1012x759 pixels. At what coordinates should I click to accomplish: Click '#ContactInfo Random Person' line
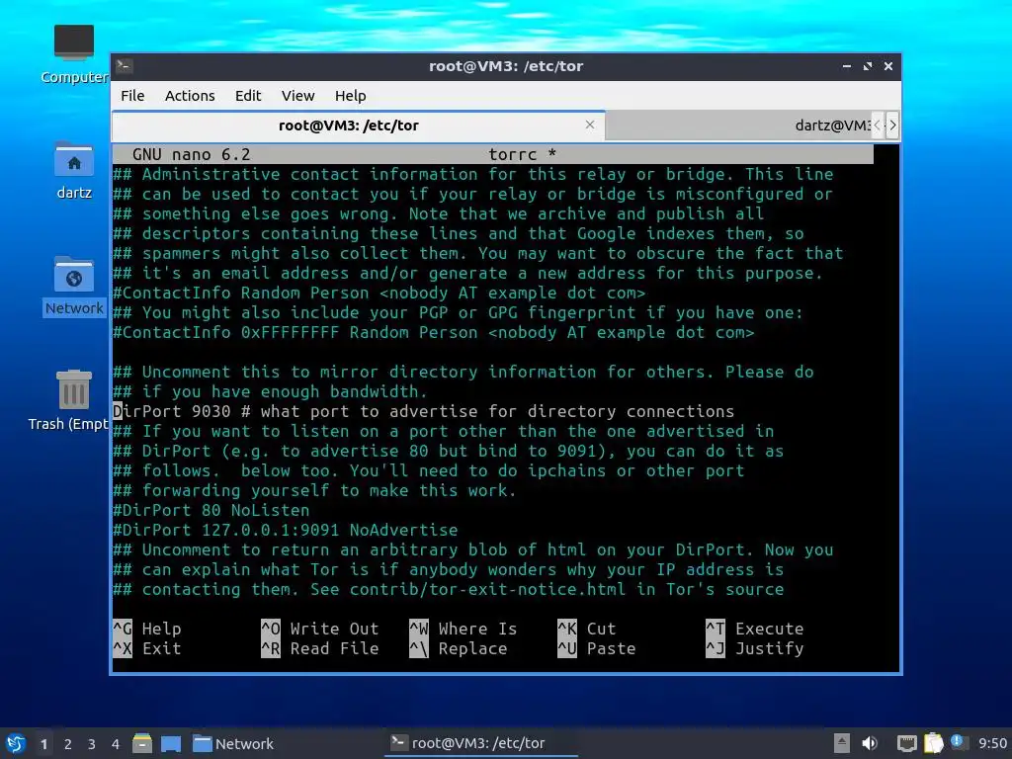(x=379, y=293)
